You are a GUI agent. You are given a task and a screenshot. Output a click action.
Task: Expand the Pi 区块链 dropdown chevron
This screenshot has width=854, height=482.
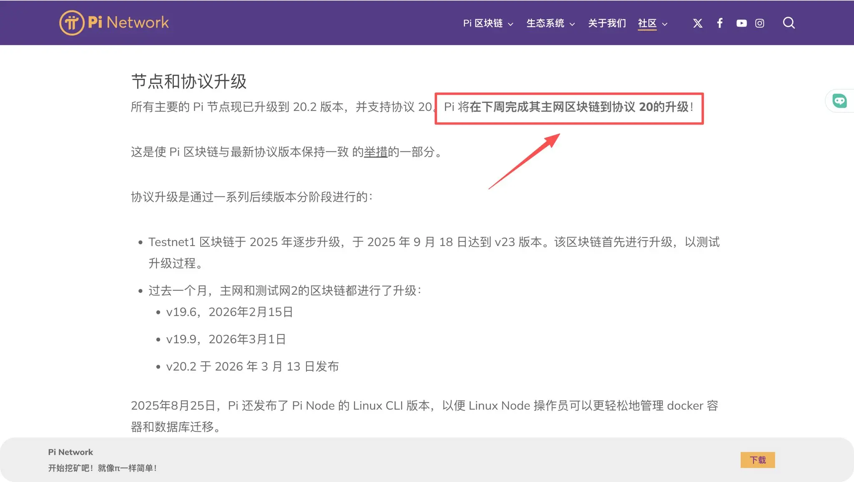510,24
